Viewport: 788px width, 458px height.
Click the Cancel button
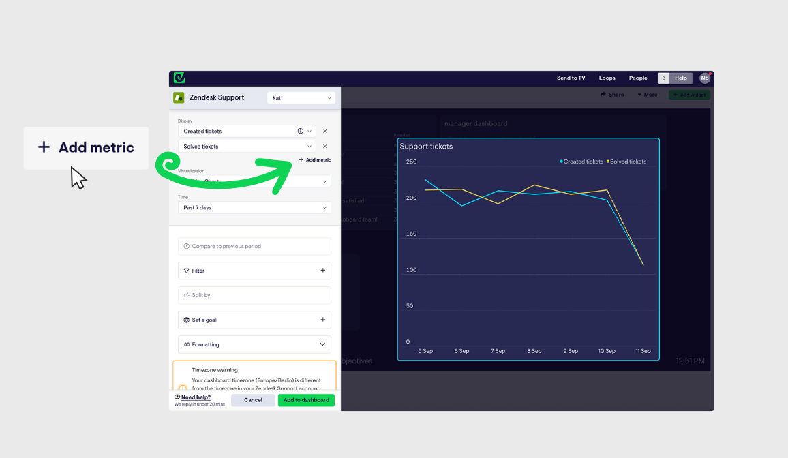point(254,400)
